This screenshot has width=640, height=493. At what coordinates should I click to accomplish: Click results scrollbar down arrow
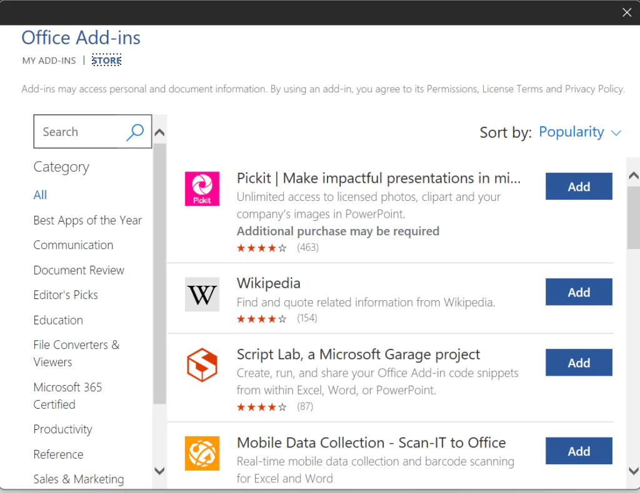point(634,471)
